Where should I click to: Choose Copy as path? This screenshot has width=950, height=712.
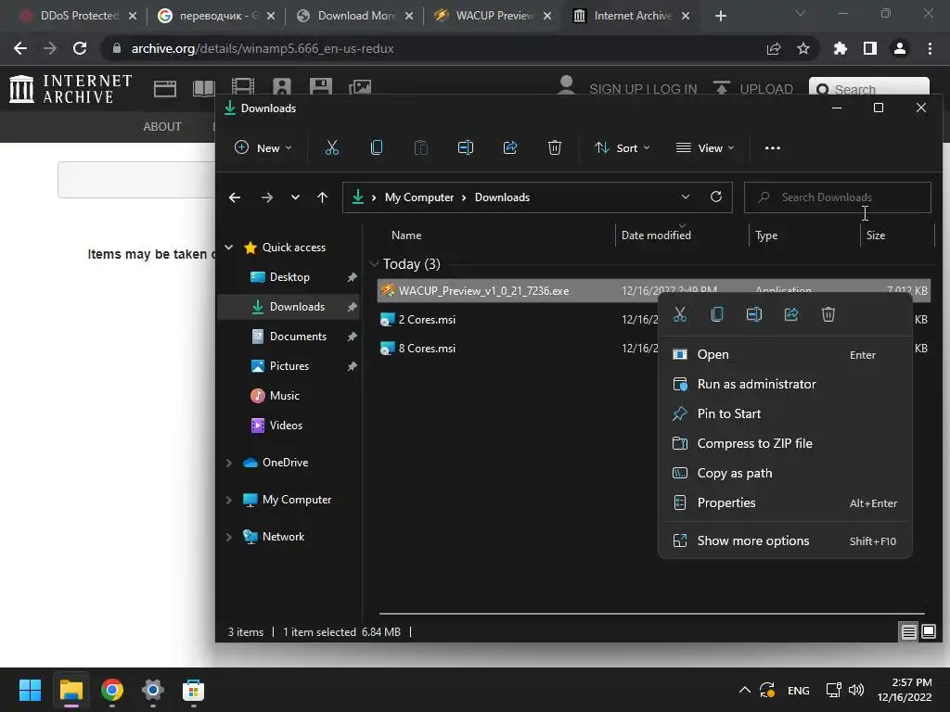(x=785, y=474)
